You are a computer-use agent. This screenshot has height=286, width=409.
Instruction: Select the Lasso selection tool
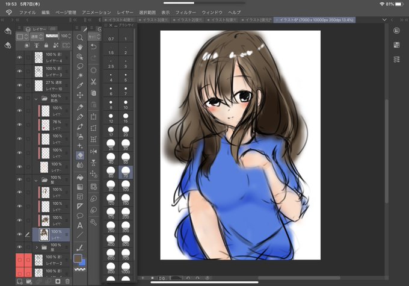[x=80, y=66]
